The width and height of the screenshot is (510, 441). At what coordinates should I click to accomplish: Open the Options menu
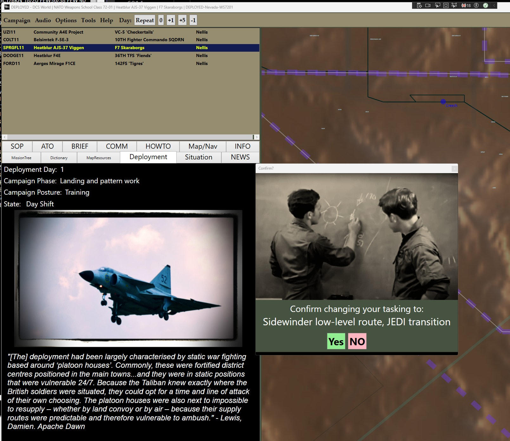pos(66,20)
